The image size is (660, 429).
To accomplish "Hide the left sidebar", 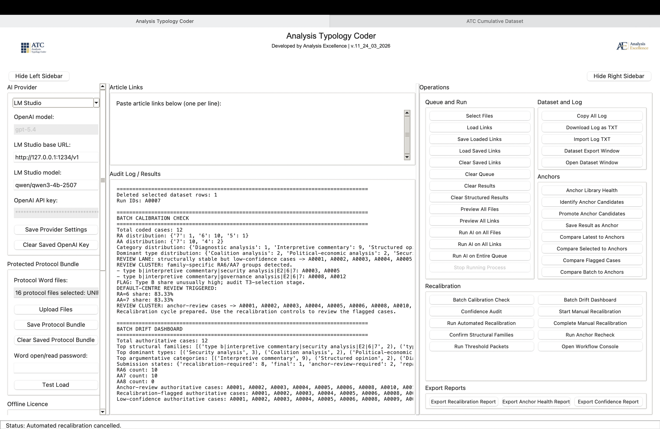I will pos(39,76).
